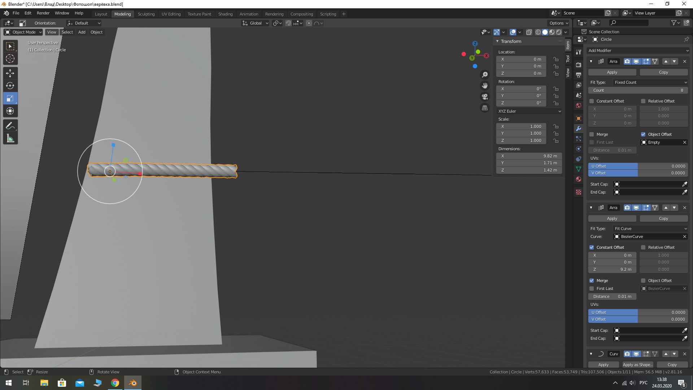Select the Transform tool
693x390 pixels.
coord(10,111)
